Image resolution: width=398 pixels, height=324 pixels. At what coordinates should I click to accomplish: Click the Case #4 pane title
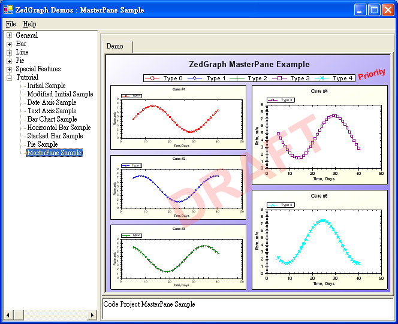(x=319, y=91)
